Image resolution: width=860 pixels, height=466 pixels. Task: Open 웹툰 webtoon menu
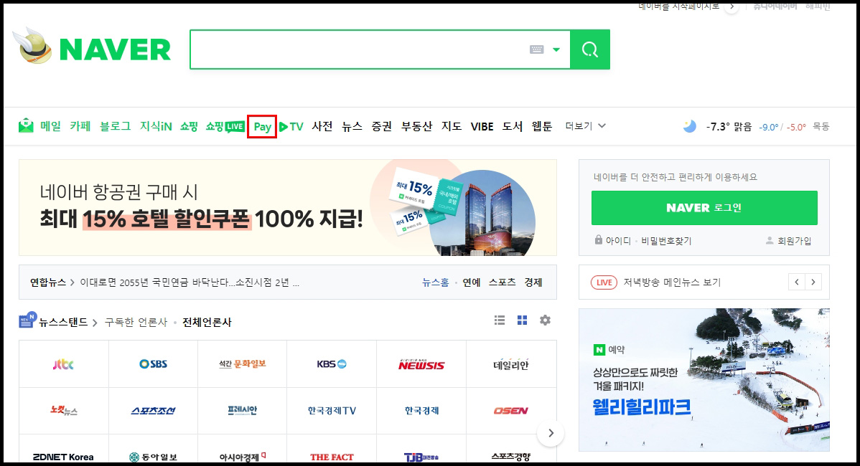[x=542, y=126]
